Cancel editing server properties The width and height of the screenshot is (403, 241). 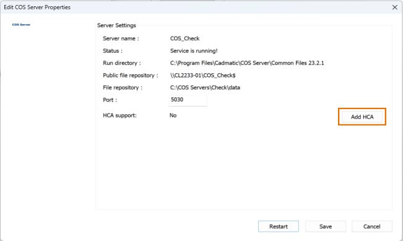(x=371, y=226)
